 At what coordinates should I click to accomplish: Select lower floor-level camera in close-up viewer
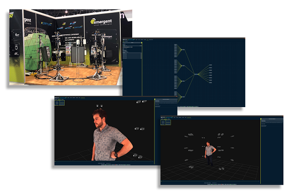(x=140, y=157)
